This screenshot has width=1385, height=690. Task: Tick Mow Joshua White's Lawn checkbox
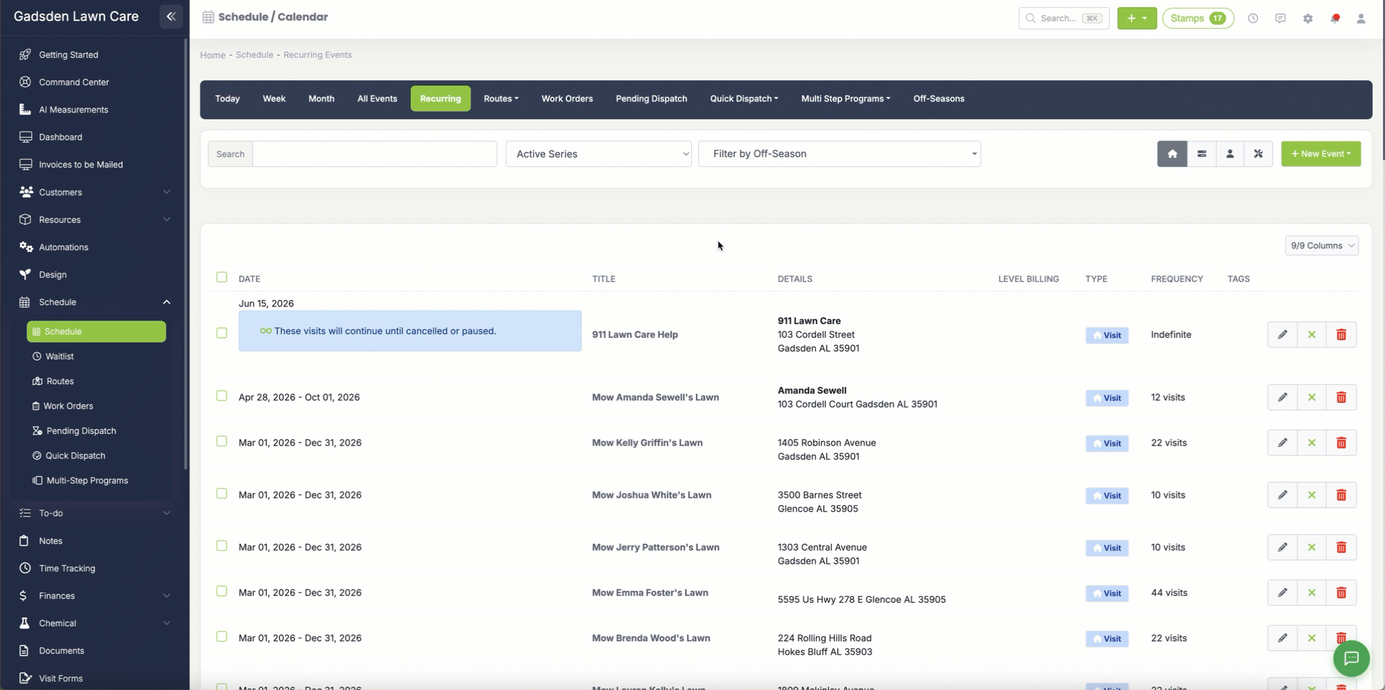[x=222, y=493]
